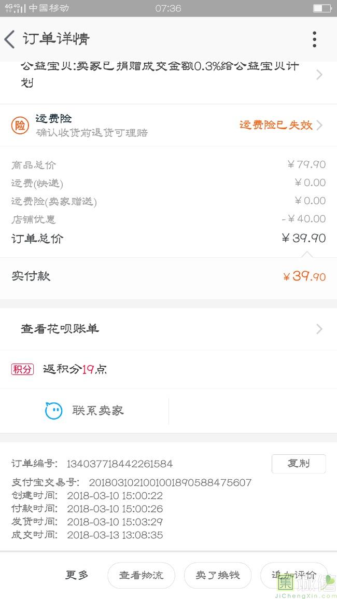The image size is (337, 599).
Task: Tap the red 积分 points badge
Action: (x=22, y=369)
